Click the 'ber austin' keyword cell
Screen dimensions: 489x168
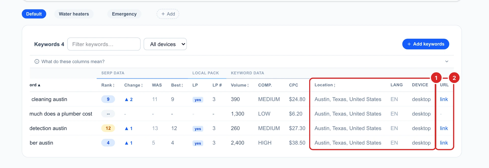pos(41,143)
